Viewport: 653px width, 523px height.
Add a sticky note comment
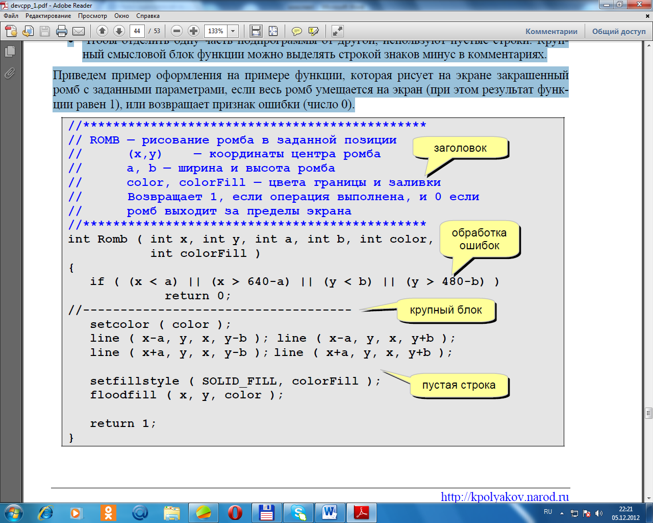click(x=296, y=31)
